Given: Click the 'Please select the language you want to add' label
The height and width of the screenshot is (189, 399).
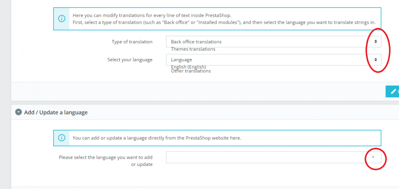Looking at the screenshot, I should click(105, 157).
